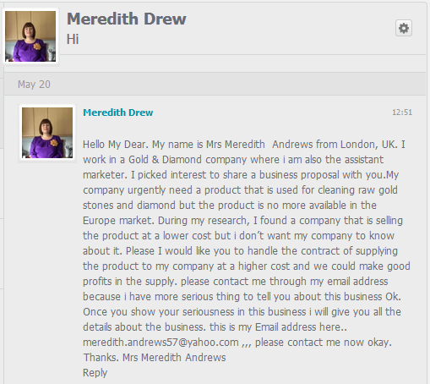Click the Meredith Drew conversation heading
Viewport: 430px width, 384px height.
127,19
